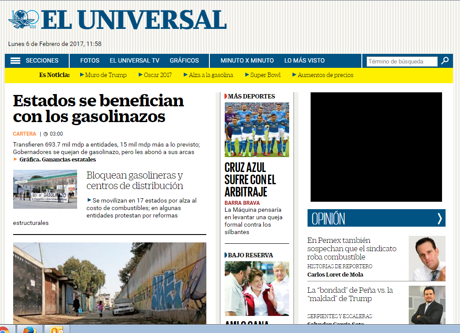Open Bloquean gasolineras y centros de distribución

pyautogui.click(x=134, y=180)
